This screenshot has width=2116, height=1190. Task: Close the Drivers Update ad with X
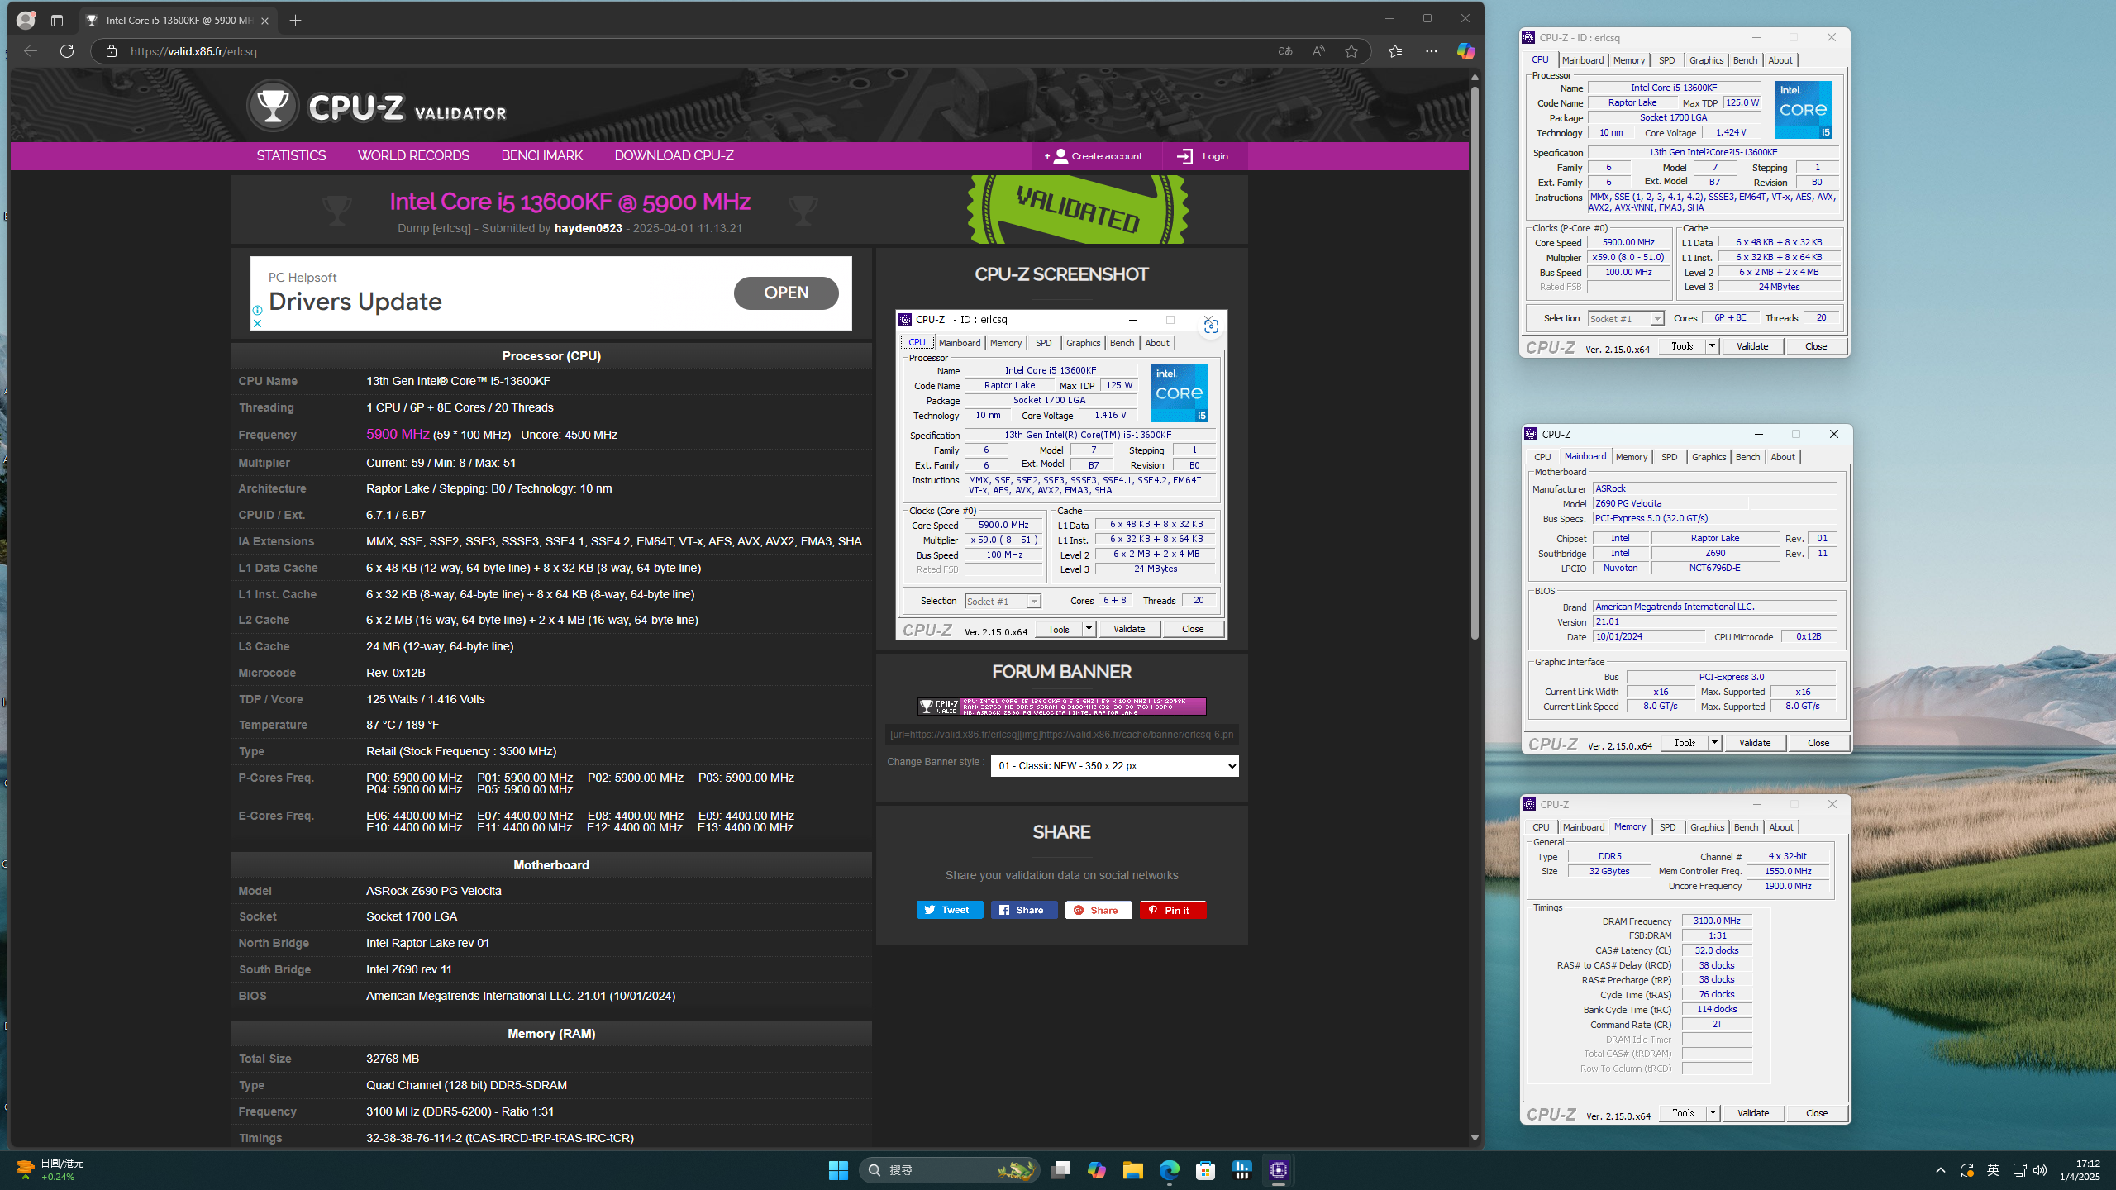[257, 323]
